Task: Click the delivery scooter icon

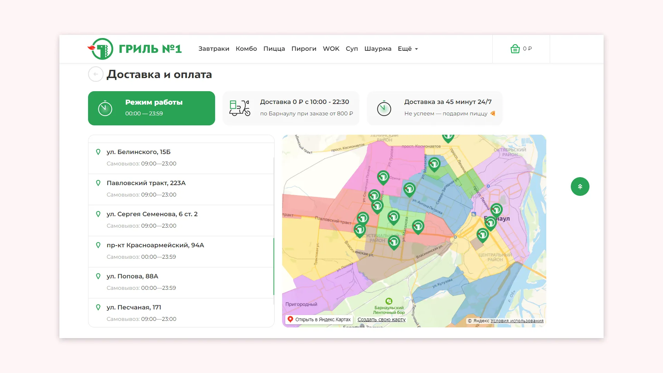Action: (240, 108)
